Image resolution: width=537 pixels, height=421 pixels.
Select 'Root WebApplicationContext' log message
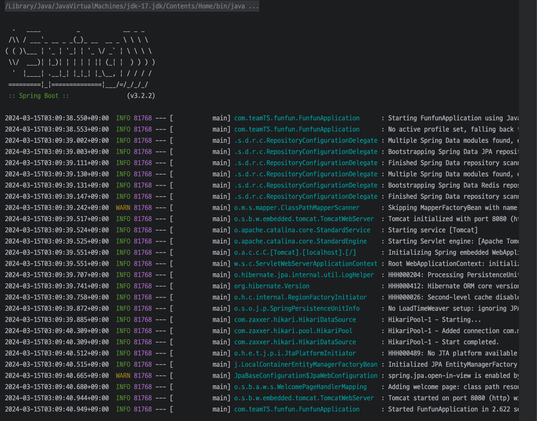pyautogui.click(x=453, y=264)
